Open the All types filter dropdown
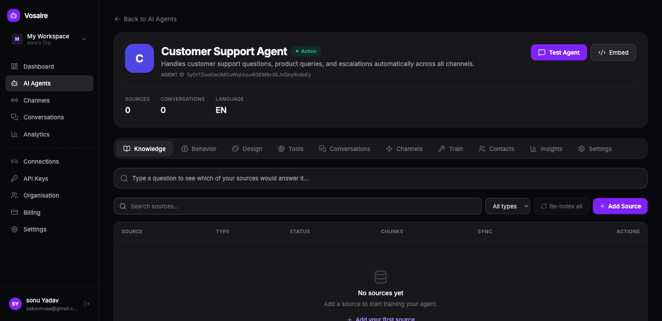This screenshot has height=321, width=662. click(508, 206)
